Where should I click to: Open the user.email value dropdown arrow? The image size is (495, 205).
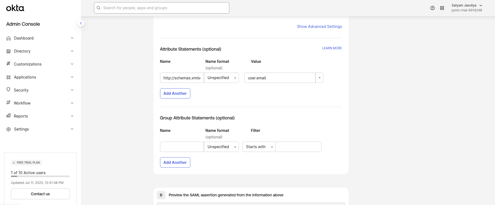pyautogui.click(x=320, y=78)
